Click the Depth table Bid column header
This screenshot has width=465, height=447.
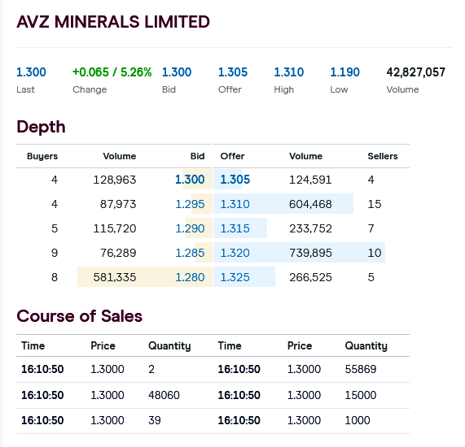click(198, 156)
